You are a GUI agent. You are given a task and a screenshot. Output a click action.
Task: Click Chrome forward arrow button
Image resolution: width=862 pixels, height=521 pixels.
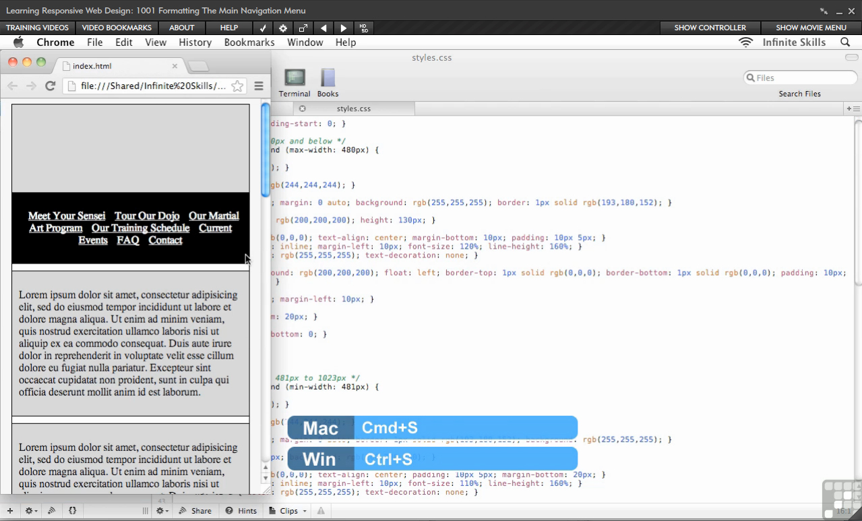coord(31,86)
